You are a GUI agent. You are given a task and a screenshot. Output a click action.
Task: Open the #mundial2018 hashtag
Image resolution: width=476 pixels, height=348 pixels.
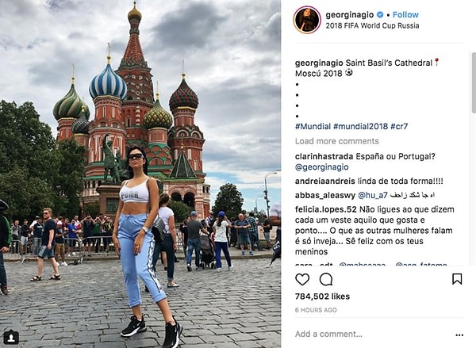[x=360, y=126]
